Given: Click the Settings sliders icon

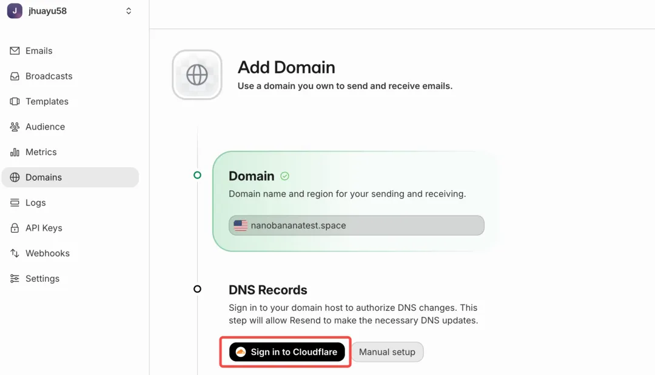Looking at the screenshot, I should click(15, 279).
